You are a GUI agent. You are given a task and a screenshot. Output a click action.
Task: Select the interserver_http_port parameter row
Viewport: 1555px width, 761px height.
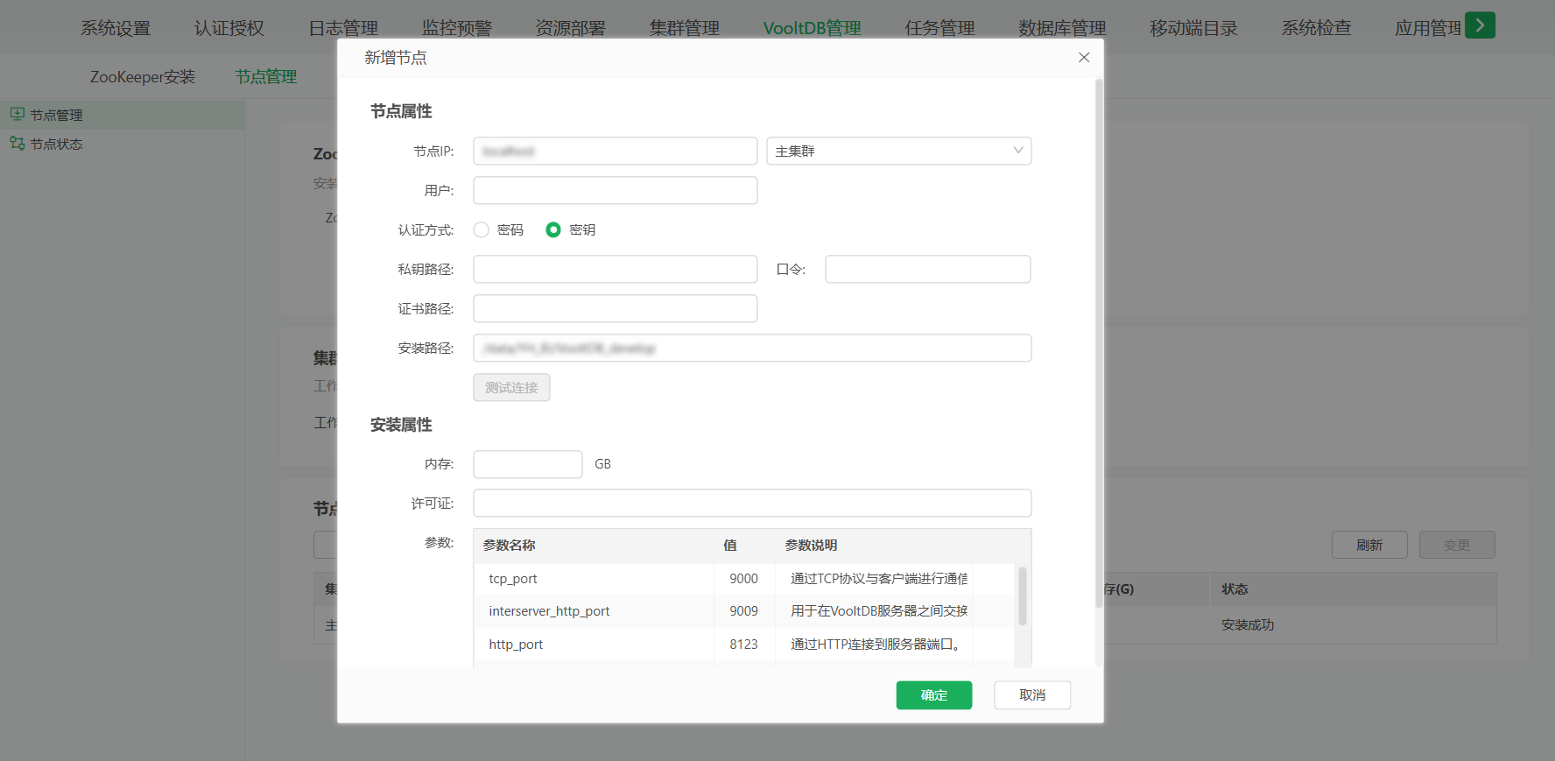click(x=743, y=611)
